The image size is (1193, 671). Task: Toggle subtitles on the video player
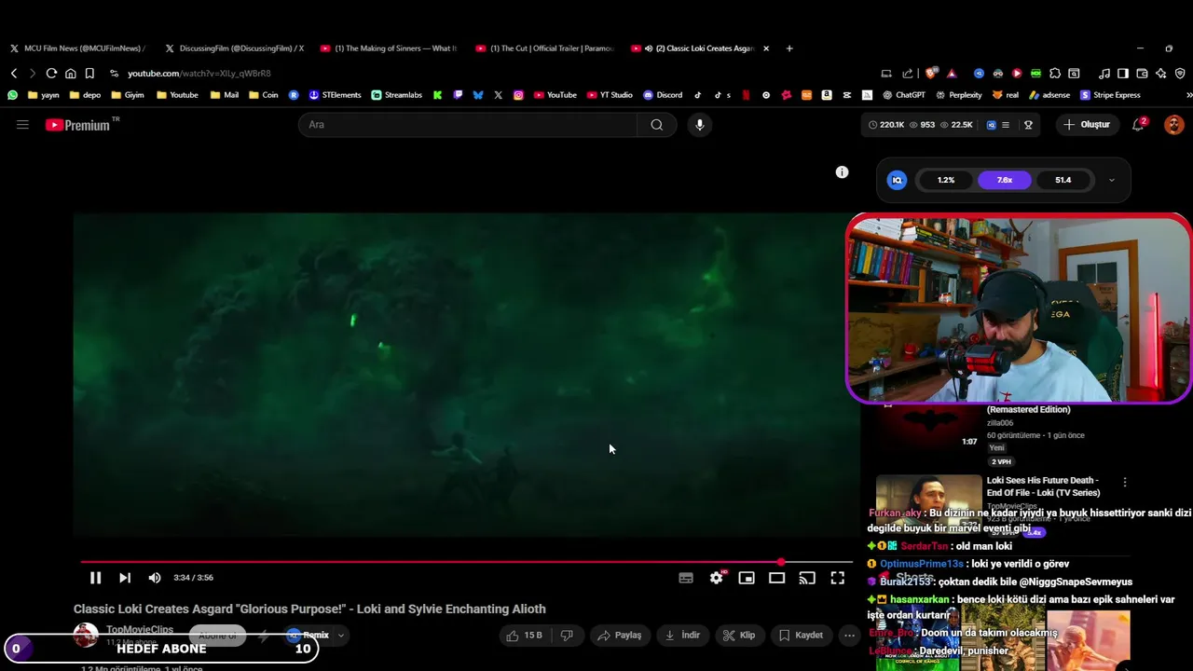click(x=686, y=578)
